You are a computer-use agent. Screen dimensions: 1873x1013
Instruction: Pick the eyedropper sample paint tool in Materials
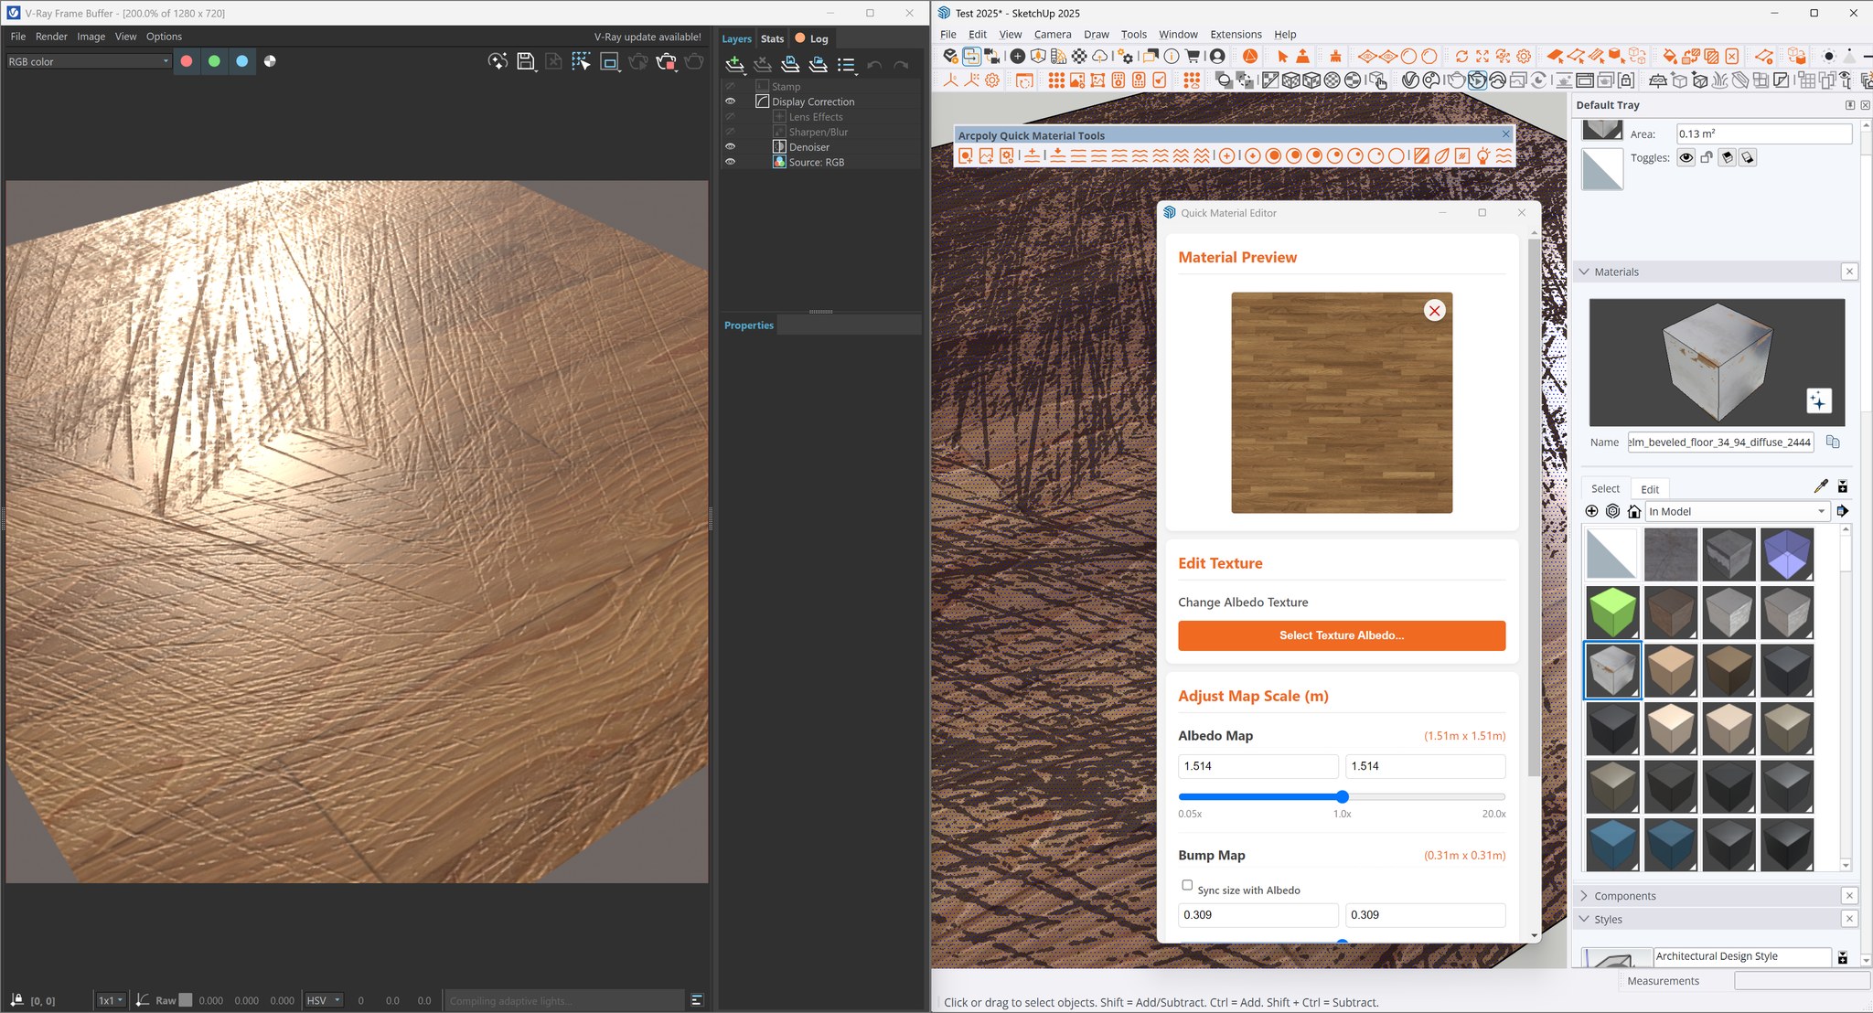point(1820,486)
